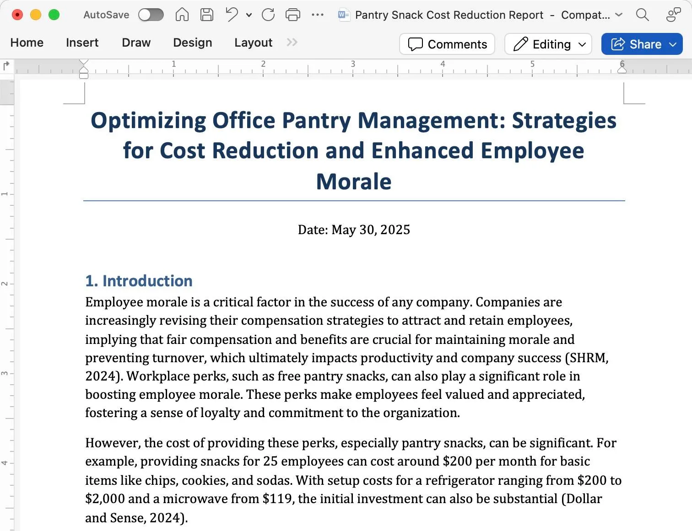Click the Word document icon beside title

[x=344, y=15]
